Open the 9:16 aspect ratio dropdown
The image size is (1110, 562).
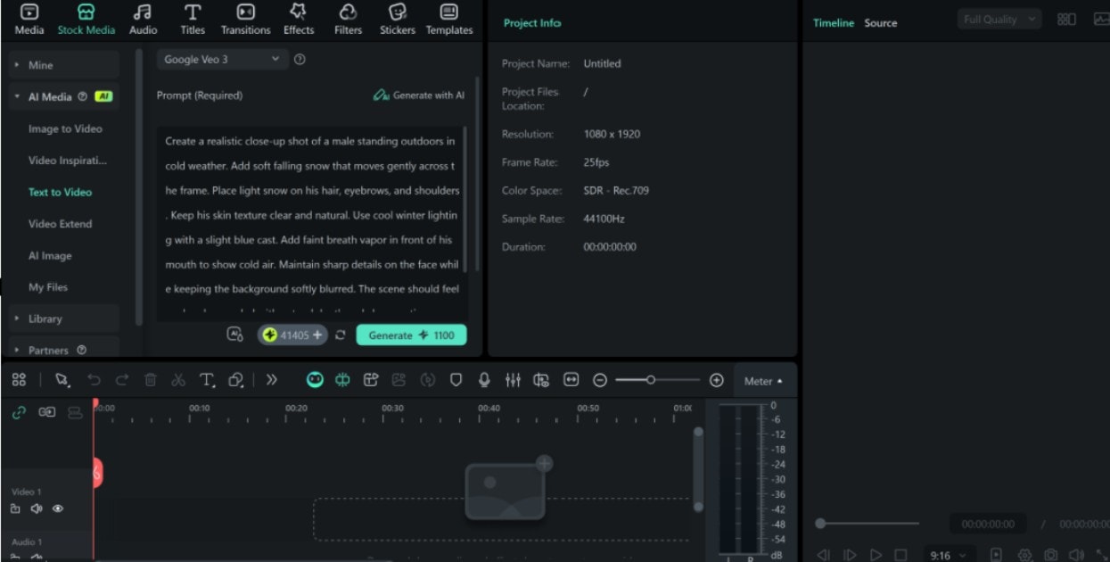[949, 555]
